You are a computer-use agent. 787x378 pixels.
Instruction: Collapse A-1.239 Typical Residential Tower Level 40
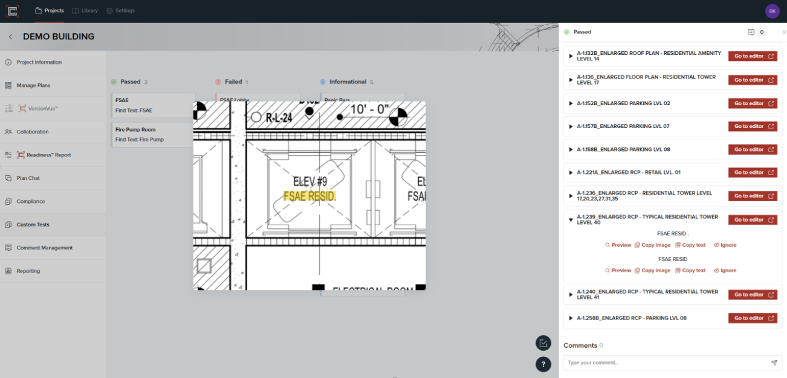point(571,220)
